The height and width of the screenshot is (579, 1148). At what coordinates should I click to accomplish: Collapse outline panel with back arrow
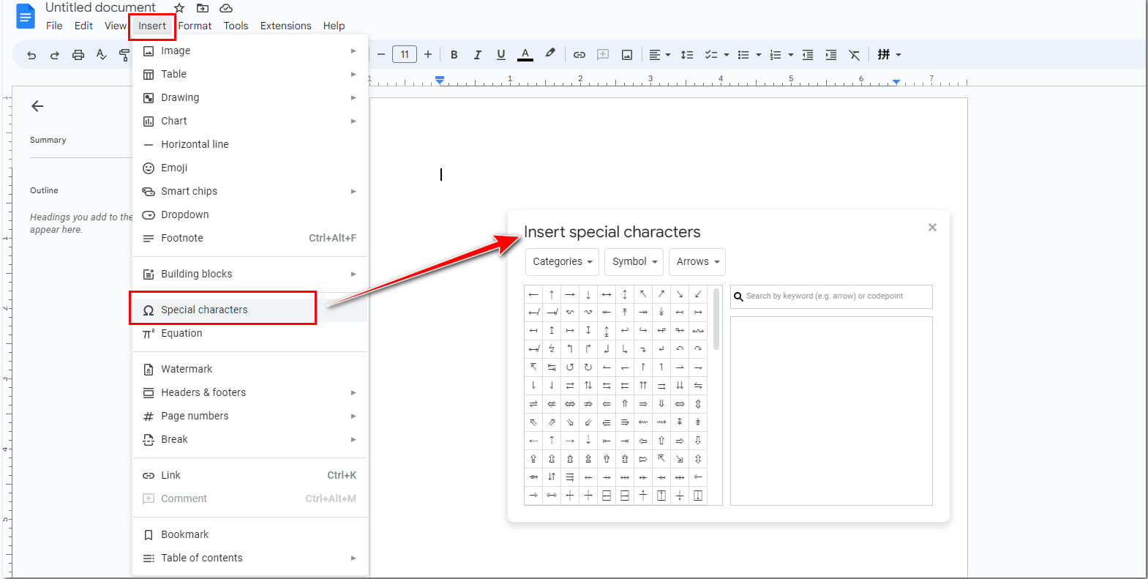click(x=37, y=106)
